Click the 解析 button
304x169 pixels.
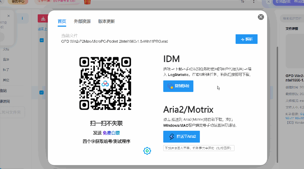(246, 39)
